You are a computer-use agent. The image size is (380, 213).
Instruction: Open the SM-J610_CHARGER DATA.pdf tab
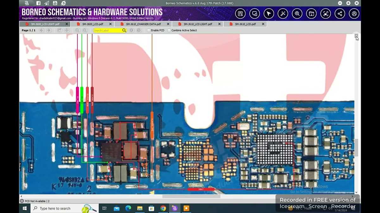click(143, 24)
